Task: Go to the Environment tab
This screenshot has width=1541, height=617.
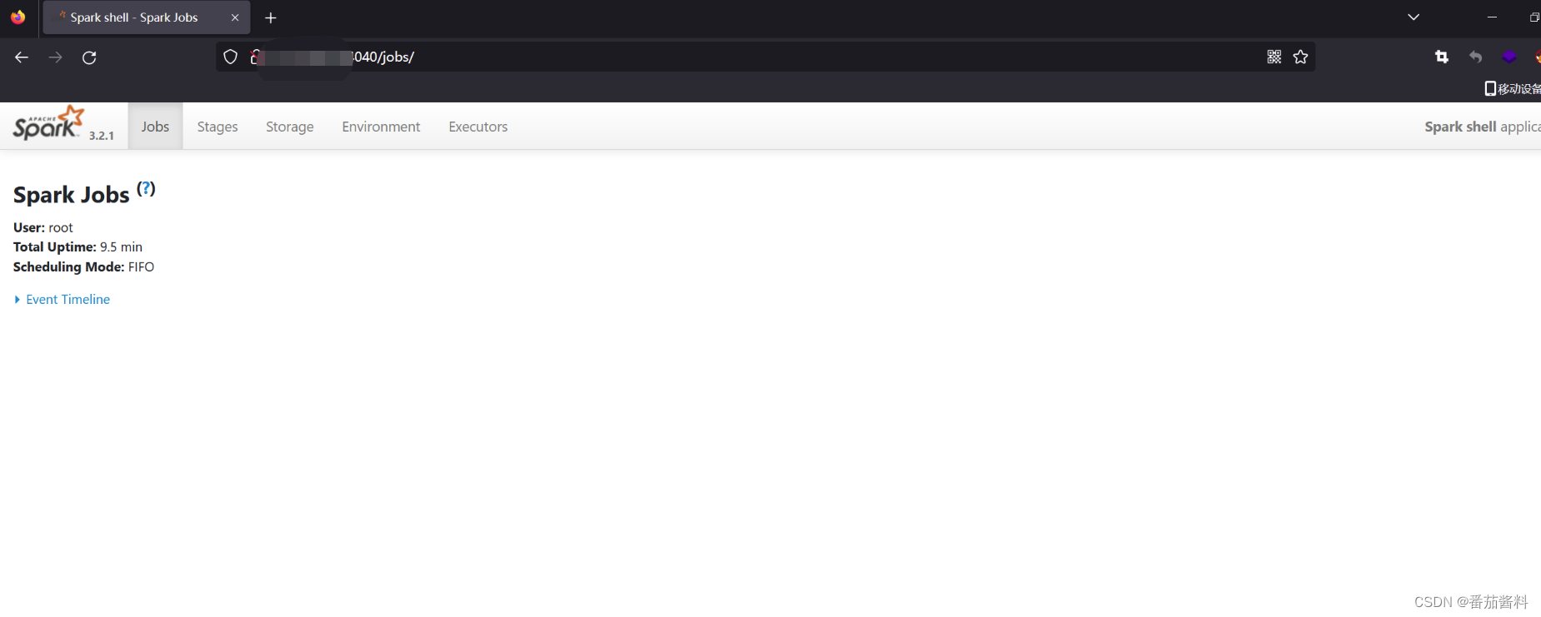Action: coord(381,127)
